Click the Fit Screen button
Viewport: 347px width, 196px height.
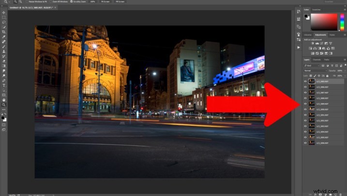coord(106,1)
